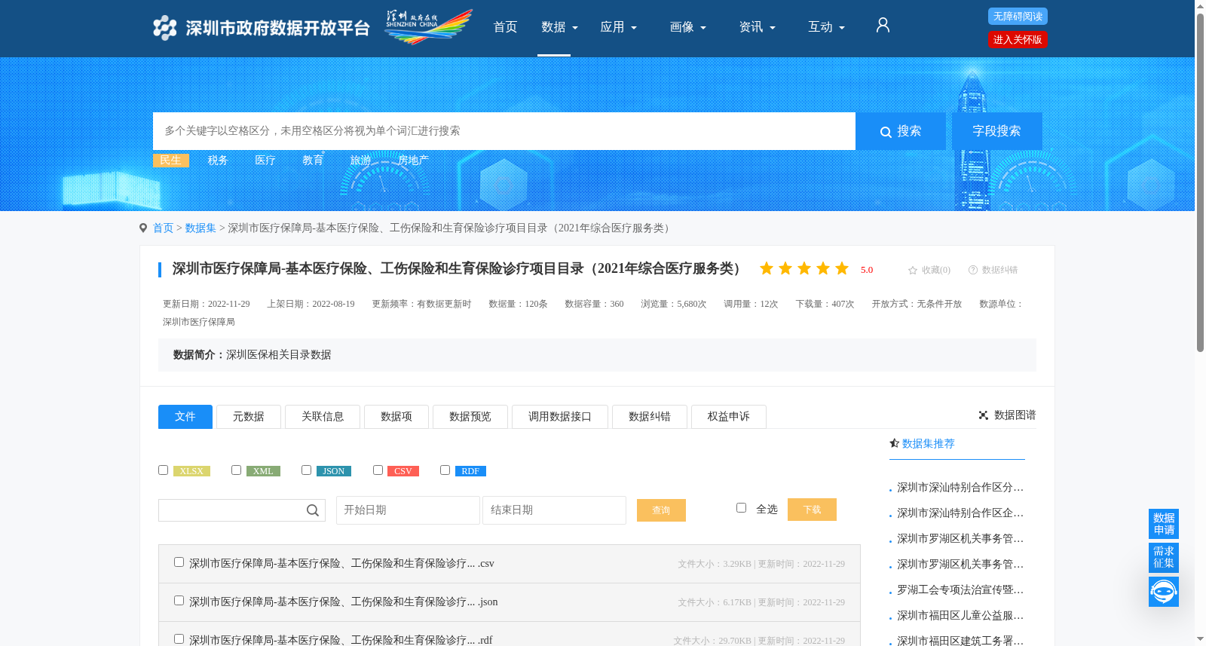Switch to the 元数据 tab
Screen dimensions: 1206x646
(x=249, y=417)
